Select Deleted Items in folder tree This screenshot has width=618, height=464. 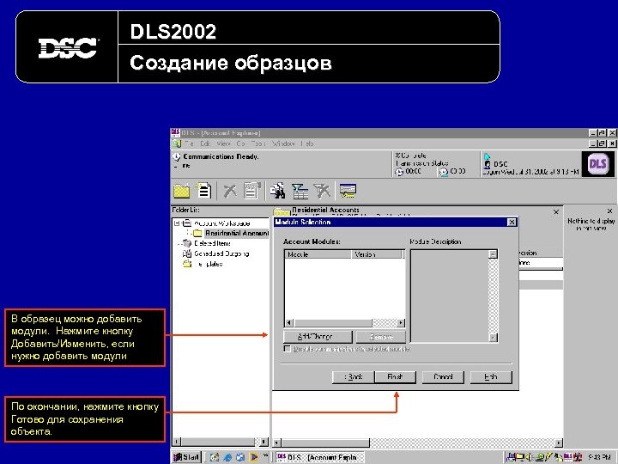pyautogui.click(x=212, y=243)
